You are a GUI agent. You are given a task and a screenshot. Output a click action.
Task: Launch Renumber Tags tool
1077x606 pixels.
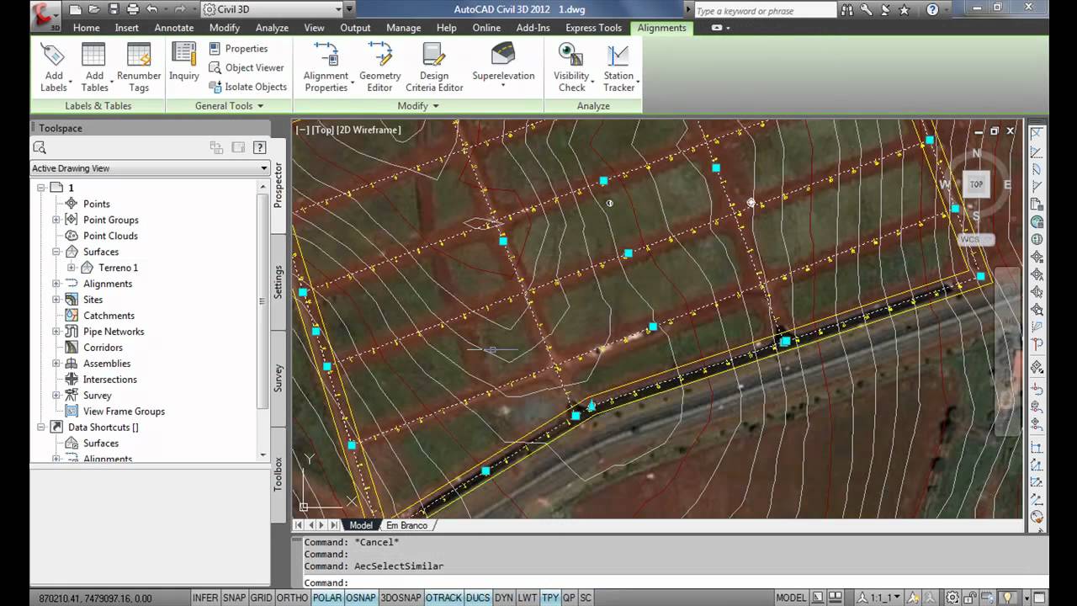click(139, 66)
